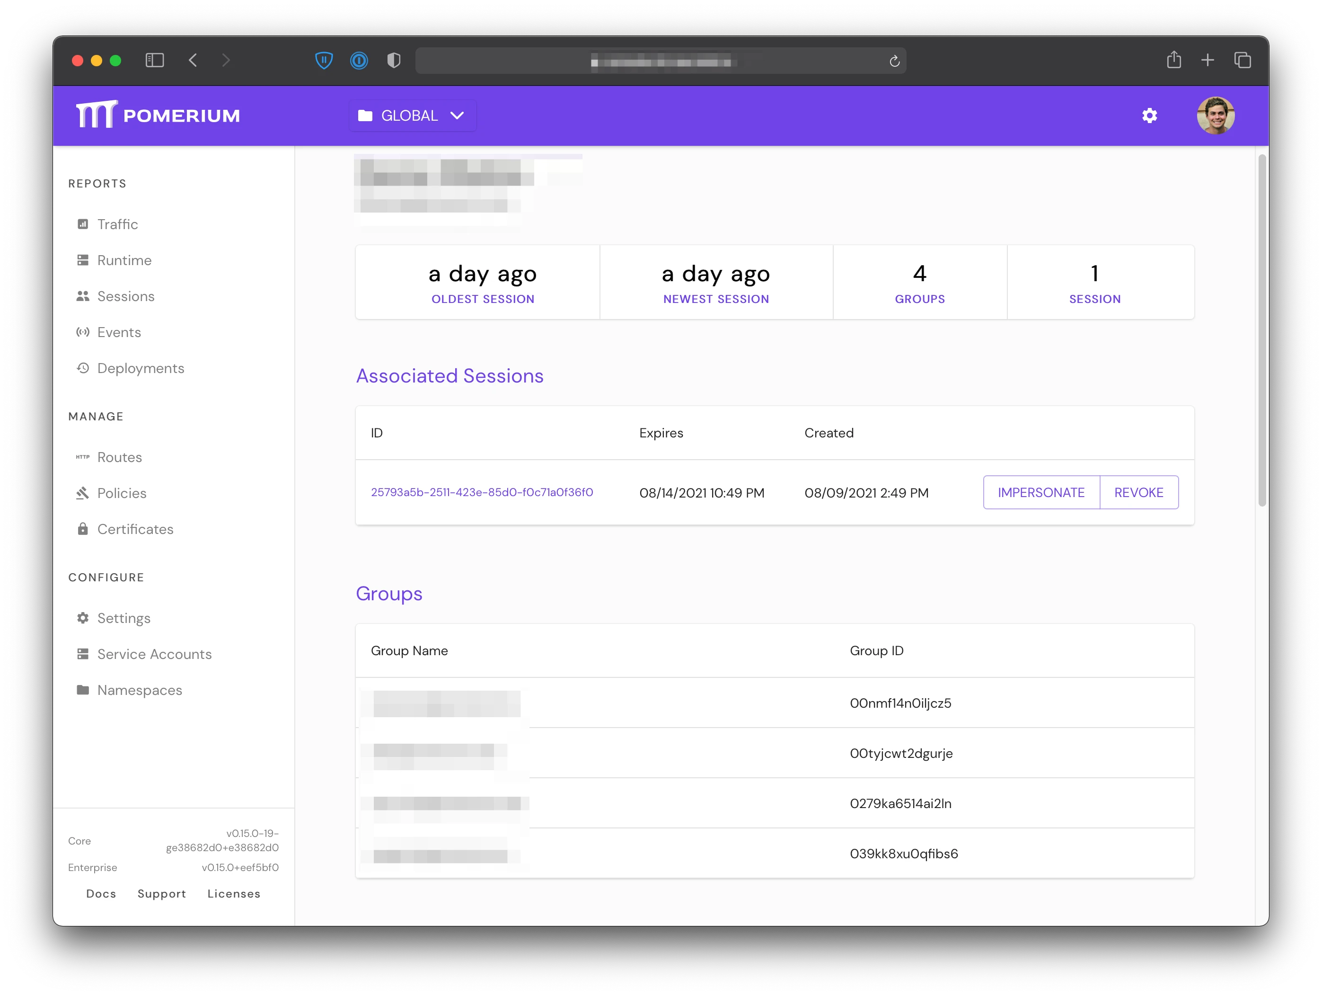Viewport: 1322px width, 996px height.
Task: Click the Events broadcast icon
Action: pos(82,332)
